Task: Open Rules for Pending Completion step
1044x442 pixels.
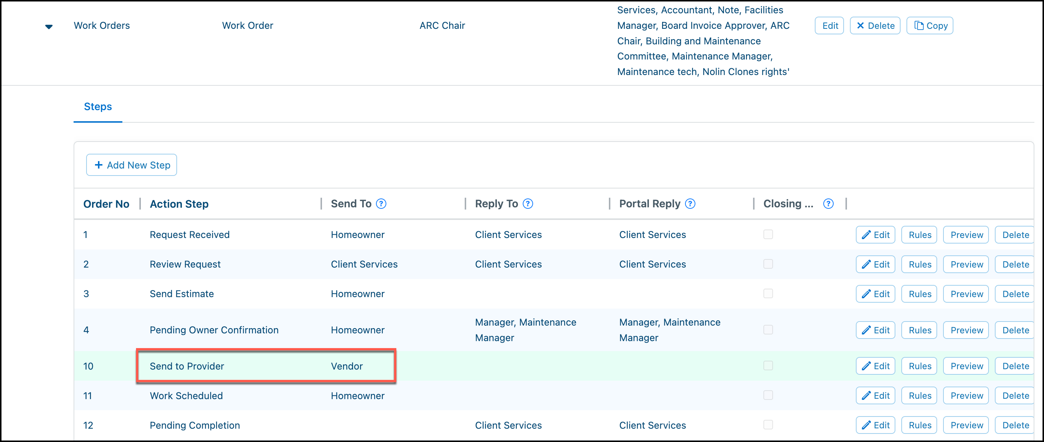Action: [x=919, y=425]
